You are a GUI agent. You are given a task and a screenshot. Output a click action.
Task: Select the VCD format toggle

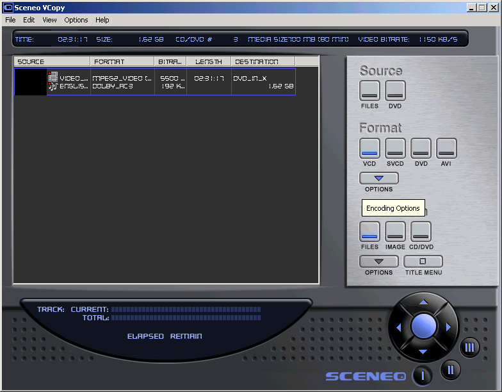pyautogui.click(x=369, y=149)
